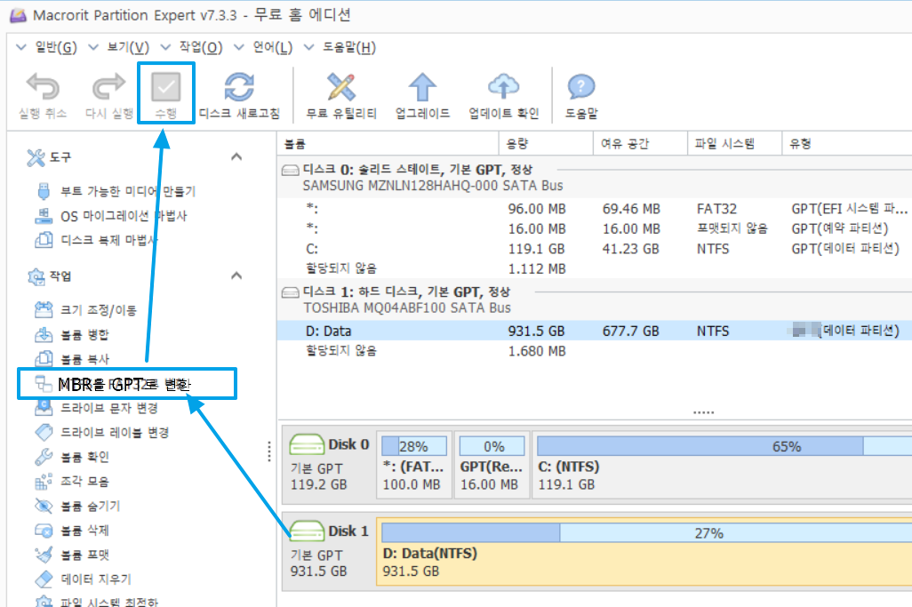The image size is (912, 607).
Task: Sort by the 용량 column header
Action: 546,144
